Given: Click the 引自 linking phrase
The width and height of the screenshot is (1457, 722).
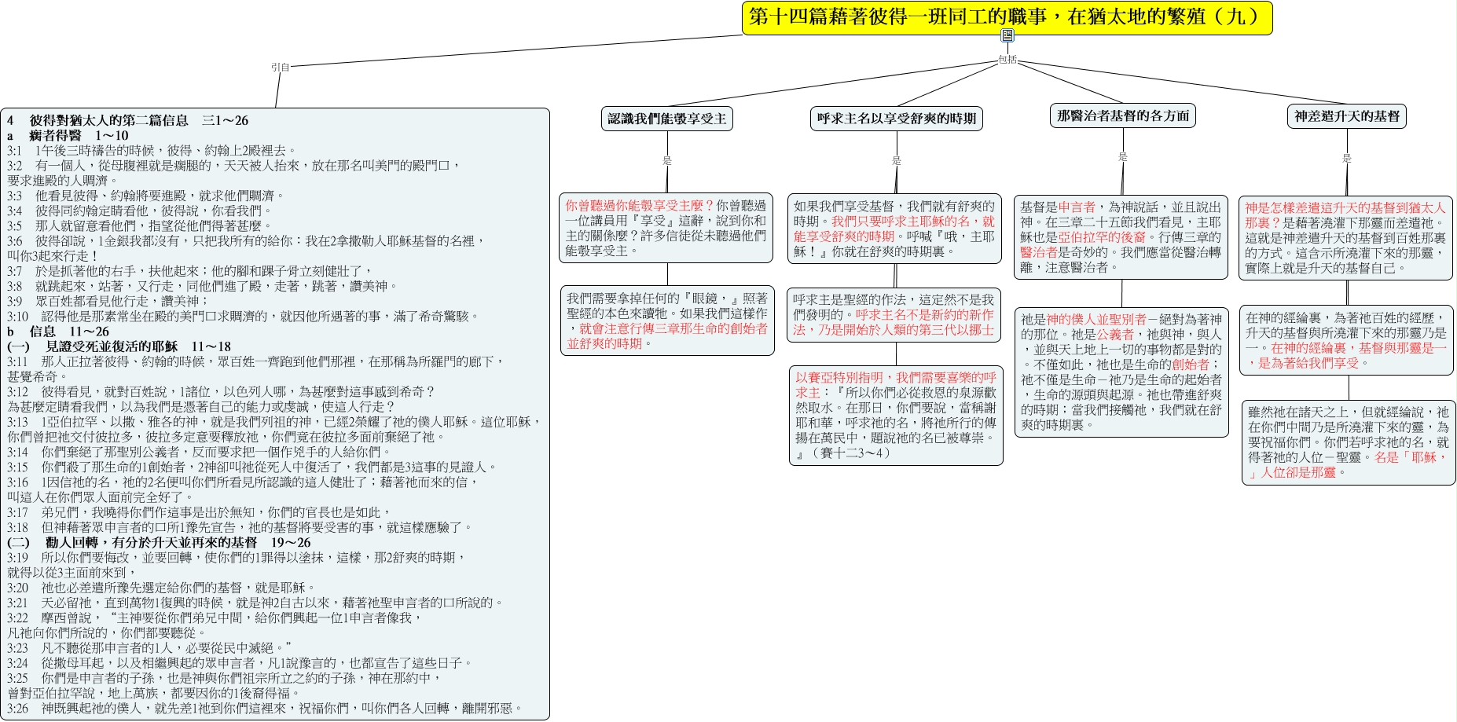Looking at the screenshot, I should 280,68.
